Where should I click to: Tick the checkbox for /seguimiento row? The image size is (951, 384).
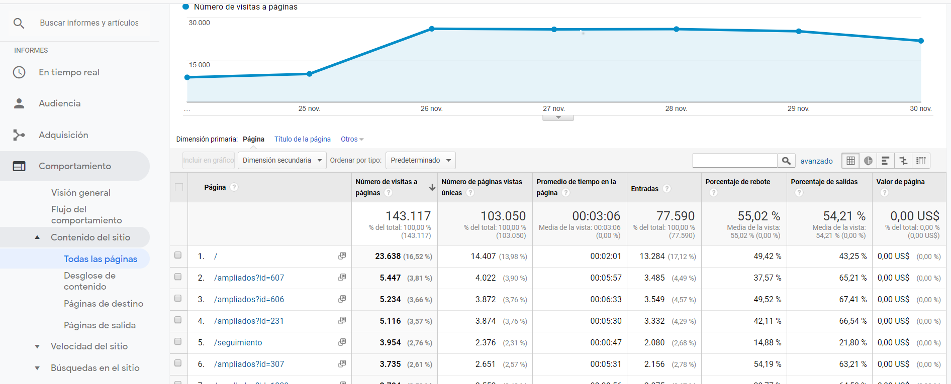click(x=178, y=342)
